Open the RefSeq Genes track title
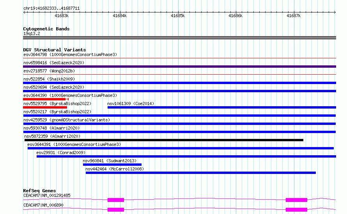347x214 pixels. coord(39,191)
